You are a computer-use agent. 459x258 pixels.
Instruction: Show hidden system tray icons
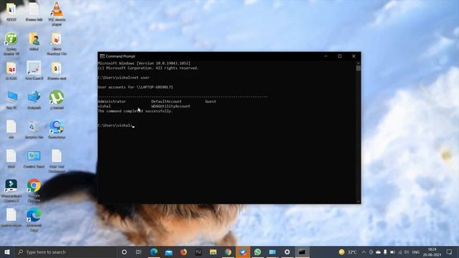(x=364, y=252)
